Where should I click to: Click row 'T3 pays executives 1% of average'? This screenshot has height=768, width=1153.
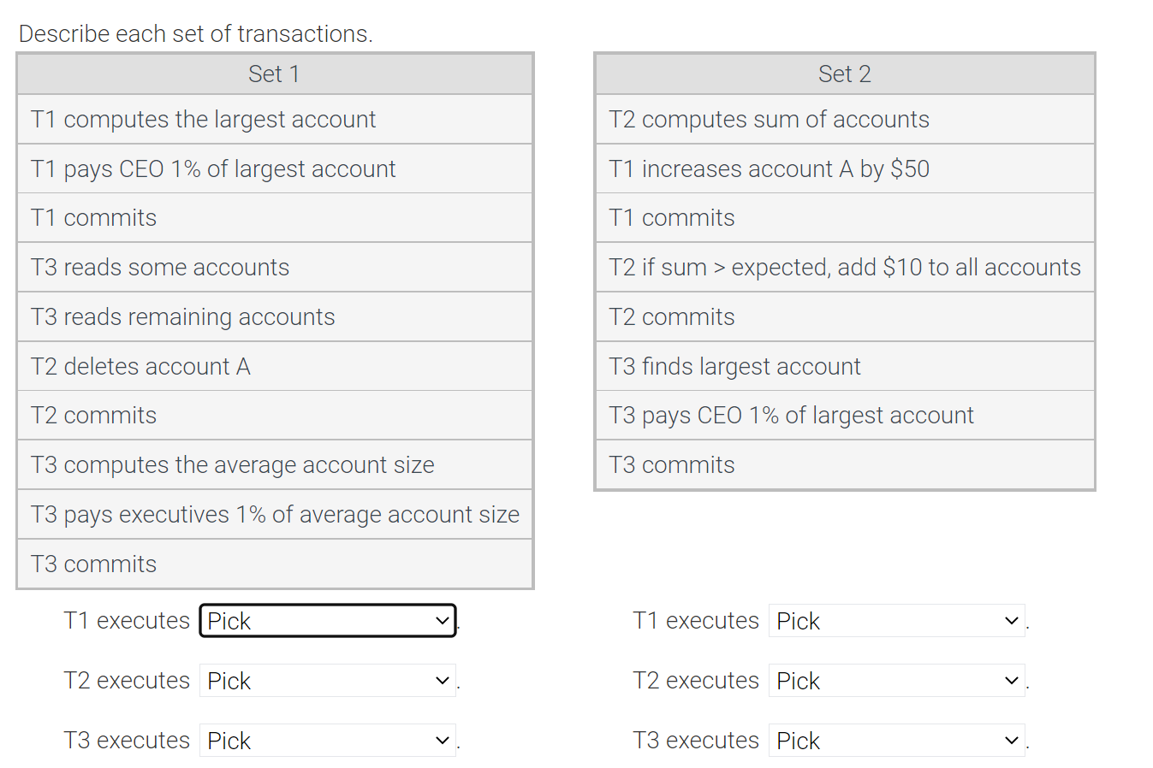tap(275, 515)
